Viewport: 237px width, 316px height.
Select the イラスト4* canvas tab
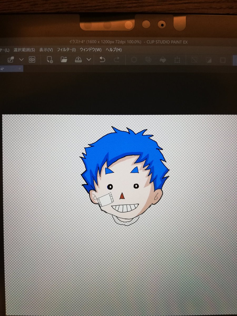(x=12, y=69)
